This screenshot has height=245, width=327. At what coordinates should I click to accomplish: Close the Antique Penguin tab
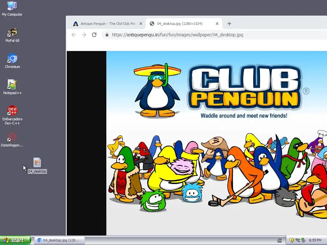click(141, 24)
